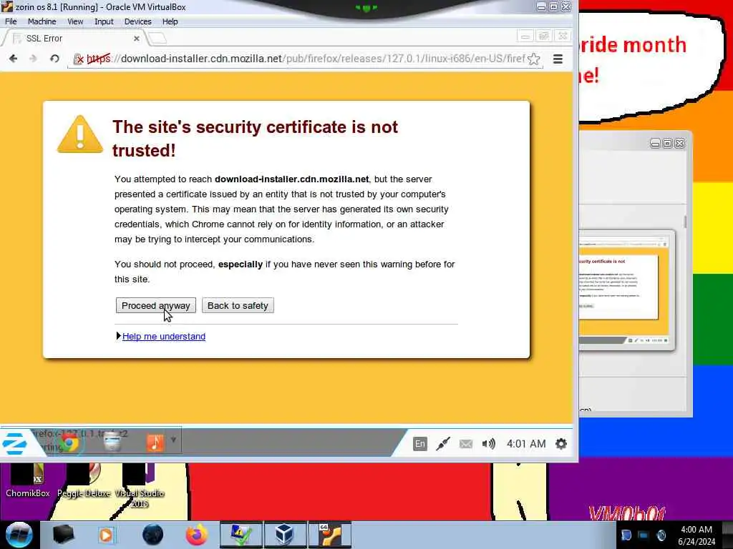Open the VirtualBox Input menu
733x549 pixels.
[x=103, y=21]
